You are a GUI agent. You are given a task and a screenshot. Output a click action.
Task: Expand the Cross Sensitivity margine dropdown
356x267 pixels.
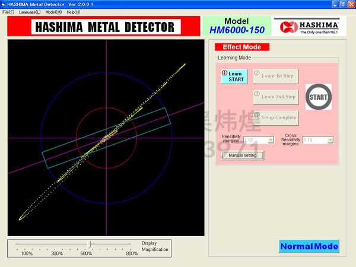pyautogui.click(x=330, y=141)
